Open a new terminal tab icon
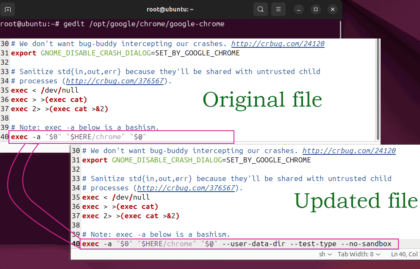Viewport: 420px width, 269px height. 8,10
